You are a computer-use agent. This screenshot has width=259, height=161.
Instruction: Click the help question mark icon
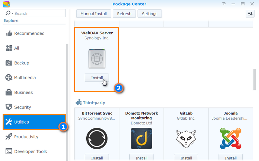tap(224, 4)
